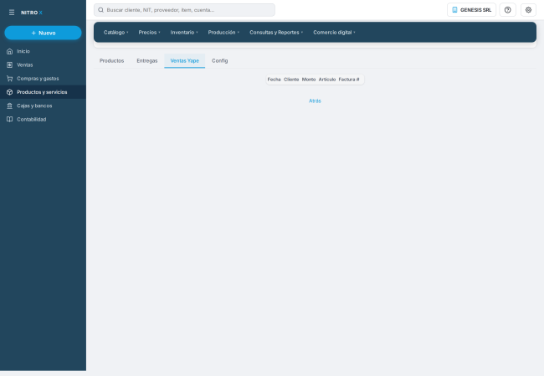Open Compras y gastos section
Screen dimensions: 544x376
point(43,79)
